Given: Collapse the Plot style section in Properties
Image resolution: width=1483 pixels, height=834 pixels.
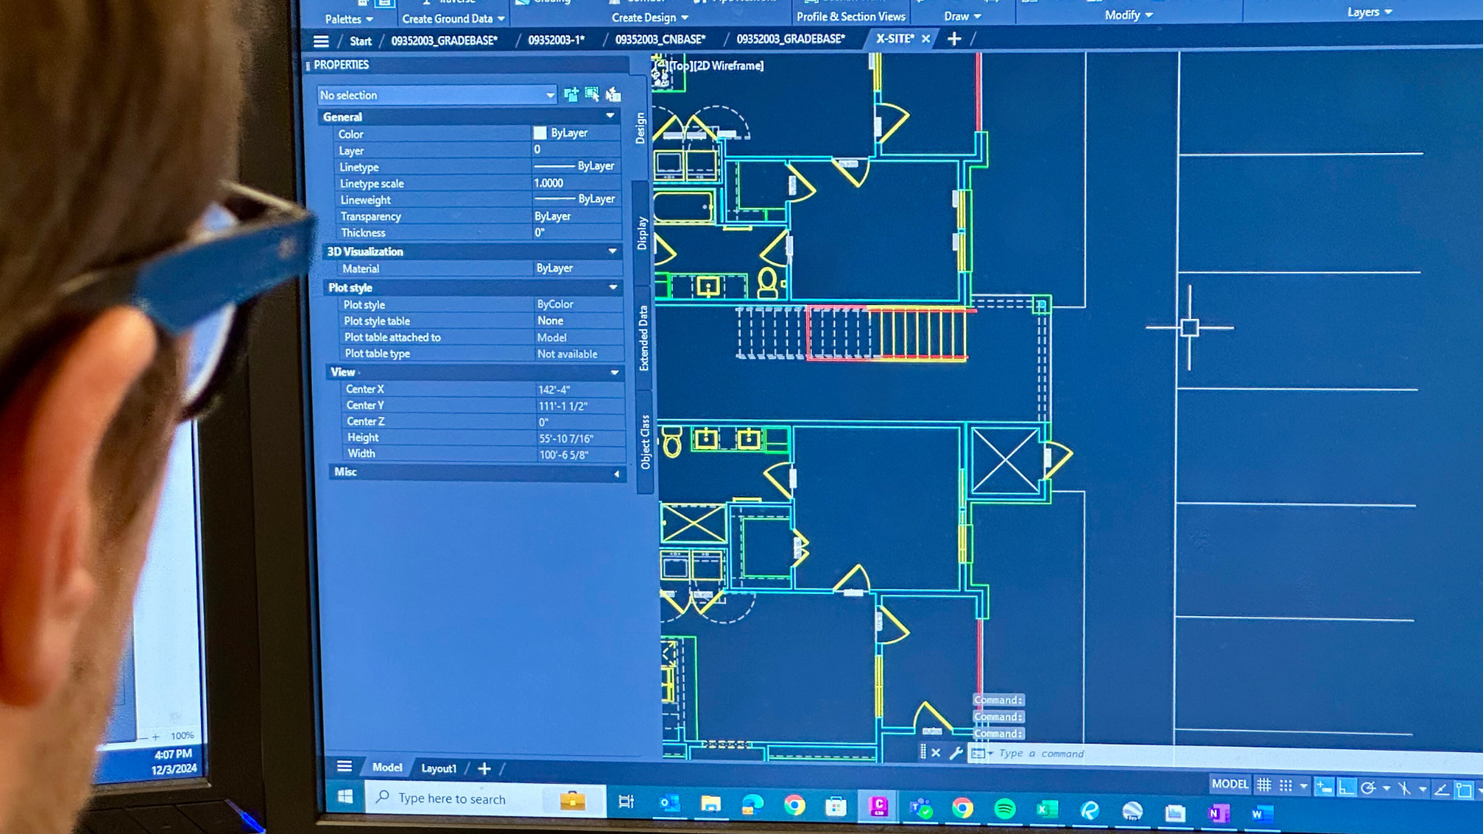Looking at the screenshot, I should 613,287.
